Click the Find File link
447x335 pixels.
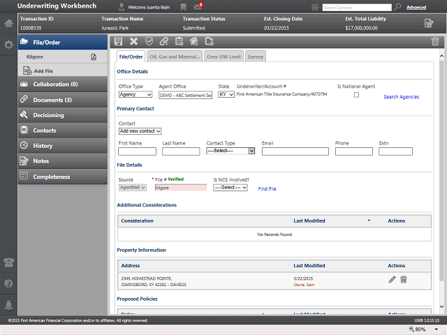pos(267,188)
